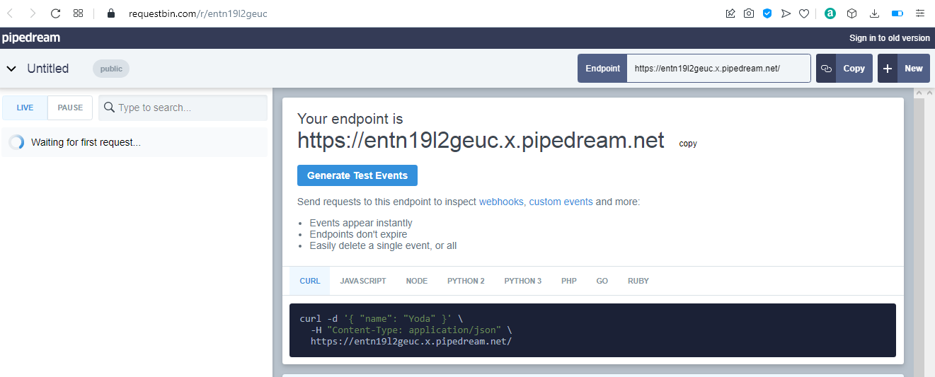Open the browser easy setup menu icon
Screen dimensions: 935x377
920,13
